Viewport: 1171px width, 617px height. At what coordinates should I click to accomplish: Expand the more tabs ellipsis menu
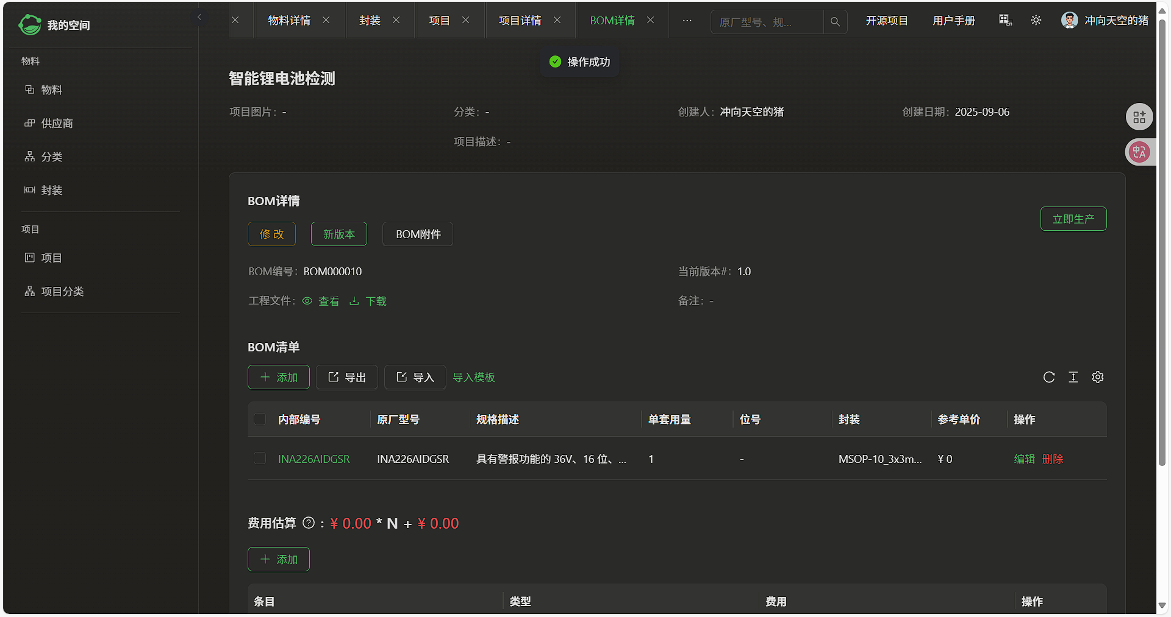(x=687, y=21)
